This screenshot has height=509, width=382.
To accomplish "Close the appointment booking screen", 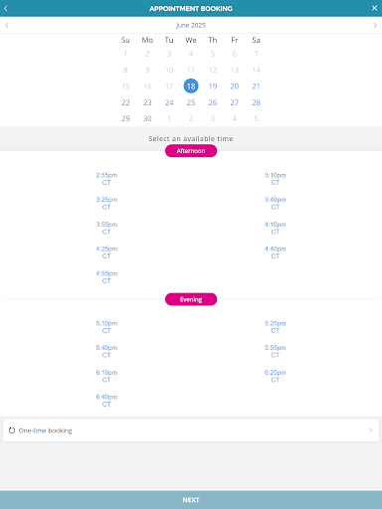I will click(x=374, y=8).
